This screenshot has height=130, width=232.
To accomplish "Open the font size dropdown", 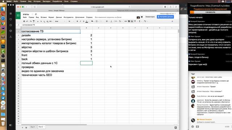I will 71,21.
